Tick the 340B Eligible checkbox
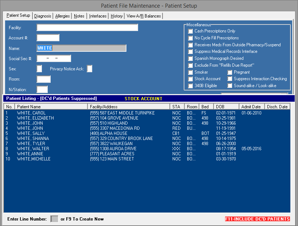Screen dimensions: 298x226 tap(191, 86)
